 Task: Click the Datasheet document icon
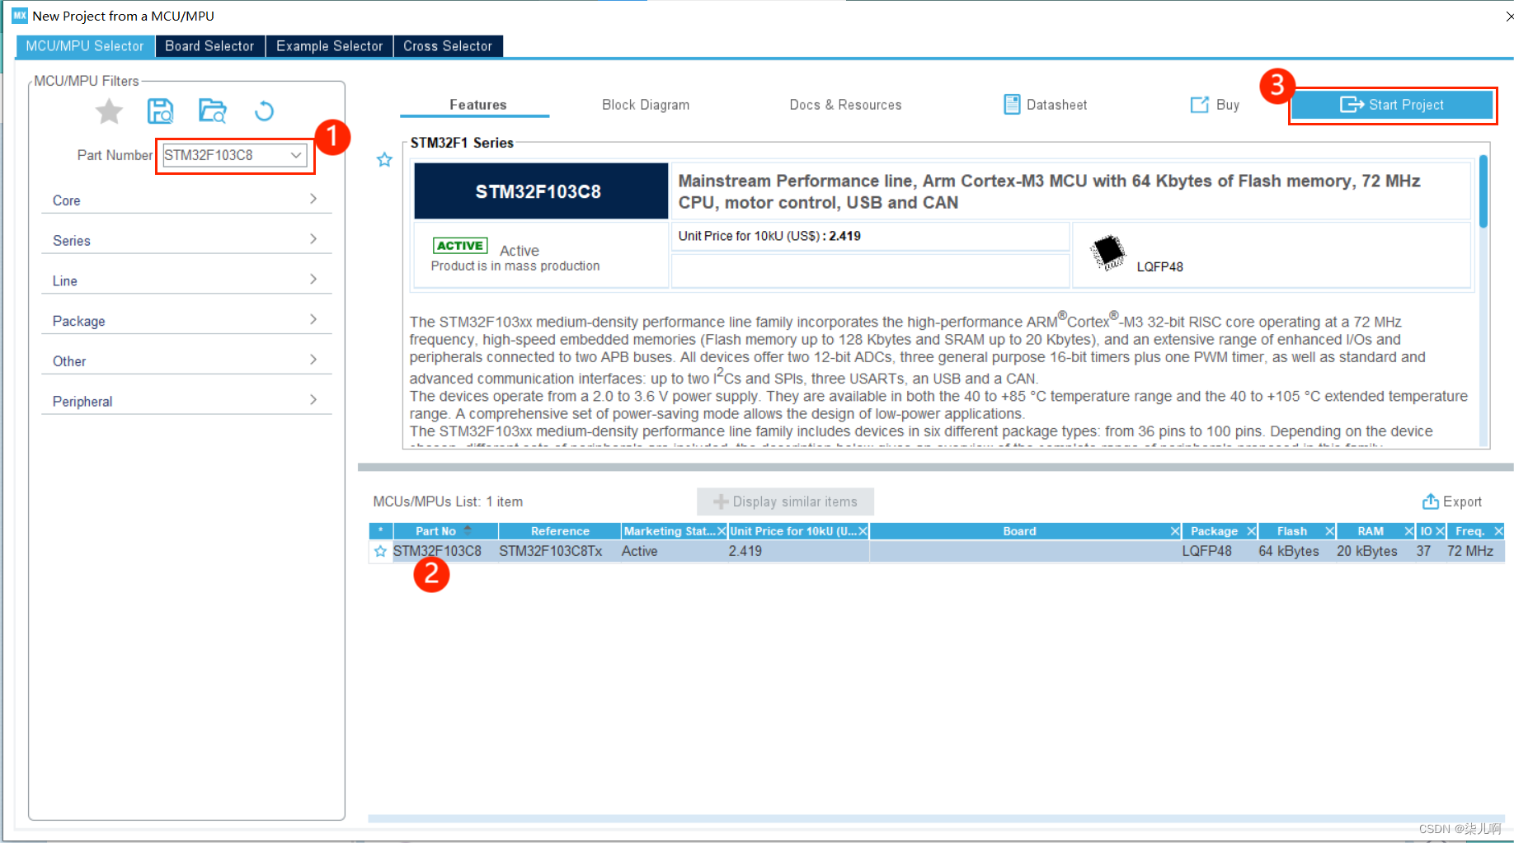pyautogui.click(x=1012, y=105)
